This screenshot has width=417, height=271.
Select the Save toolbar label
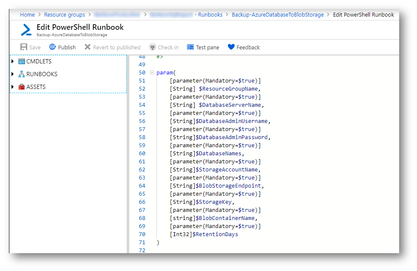click(x=35, y=47)
